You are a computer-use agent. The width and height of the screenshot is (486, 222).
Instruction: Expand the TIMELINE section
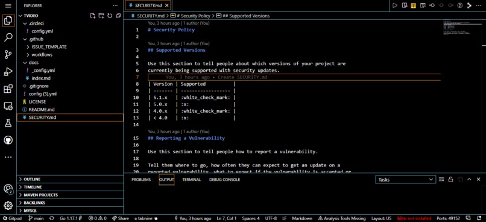pyautogui.click(x=70, y=187)
